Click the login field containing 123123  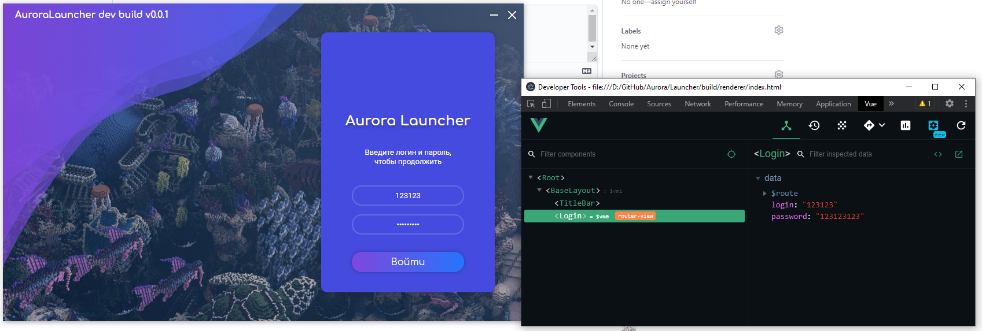408,196
